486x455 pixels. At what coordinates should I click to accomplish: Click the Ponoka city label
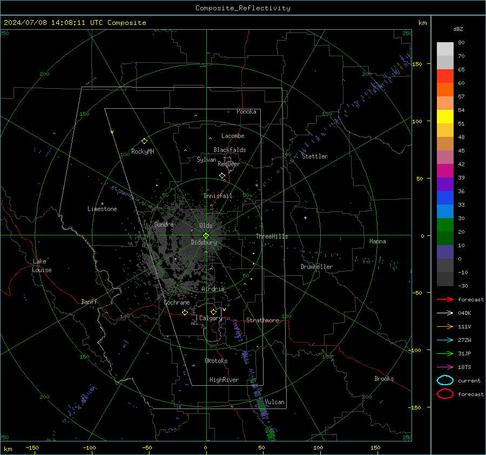click(246, 111)
